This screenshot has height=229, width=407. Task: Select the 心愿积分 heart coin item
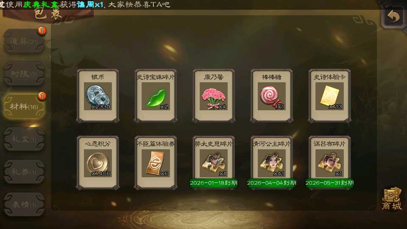click(98, 162)
